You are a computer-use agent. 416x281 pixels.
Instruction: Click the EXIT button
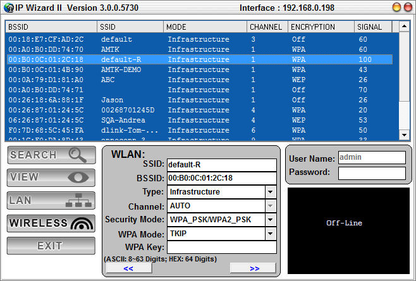tap(51, 246)
